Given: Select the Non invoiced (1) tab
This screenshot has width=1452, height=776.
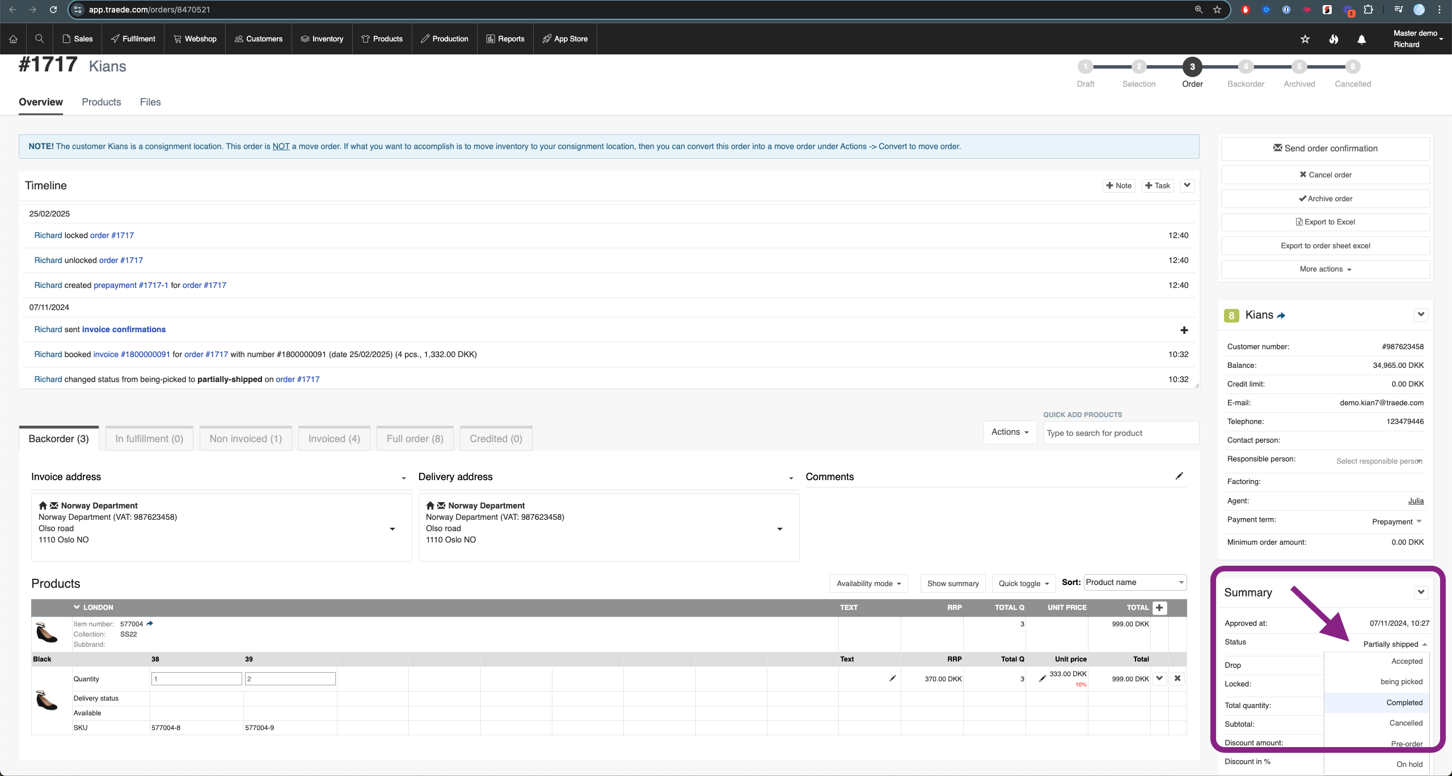Looking at the screenshot, I should pos(246,438).
